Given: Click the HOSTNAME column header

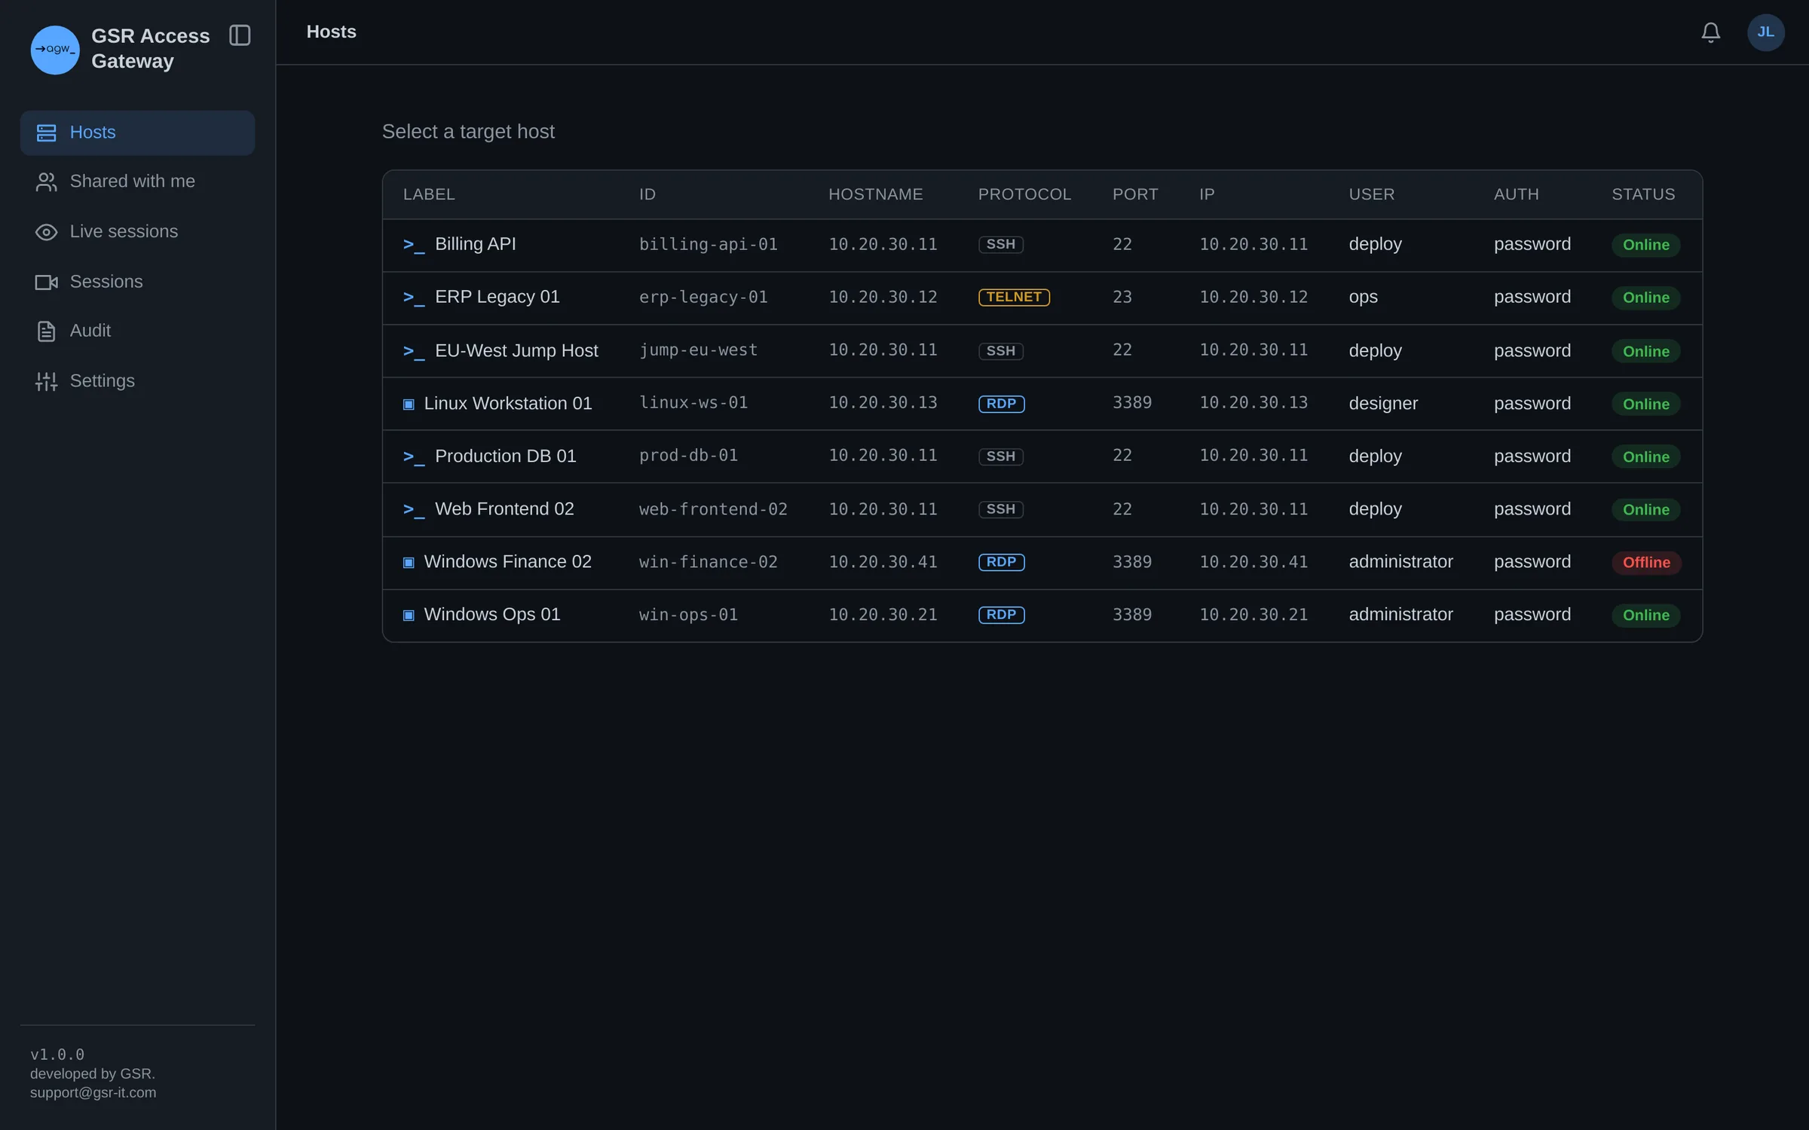Looking at the screenshot, I should pos(875,194).
